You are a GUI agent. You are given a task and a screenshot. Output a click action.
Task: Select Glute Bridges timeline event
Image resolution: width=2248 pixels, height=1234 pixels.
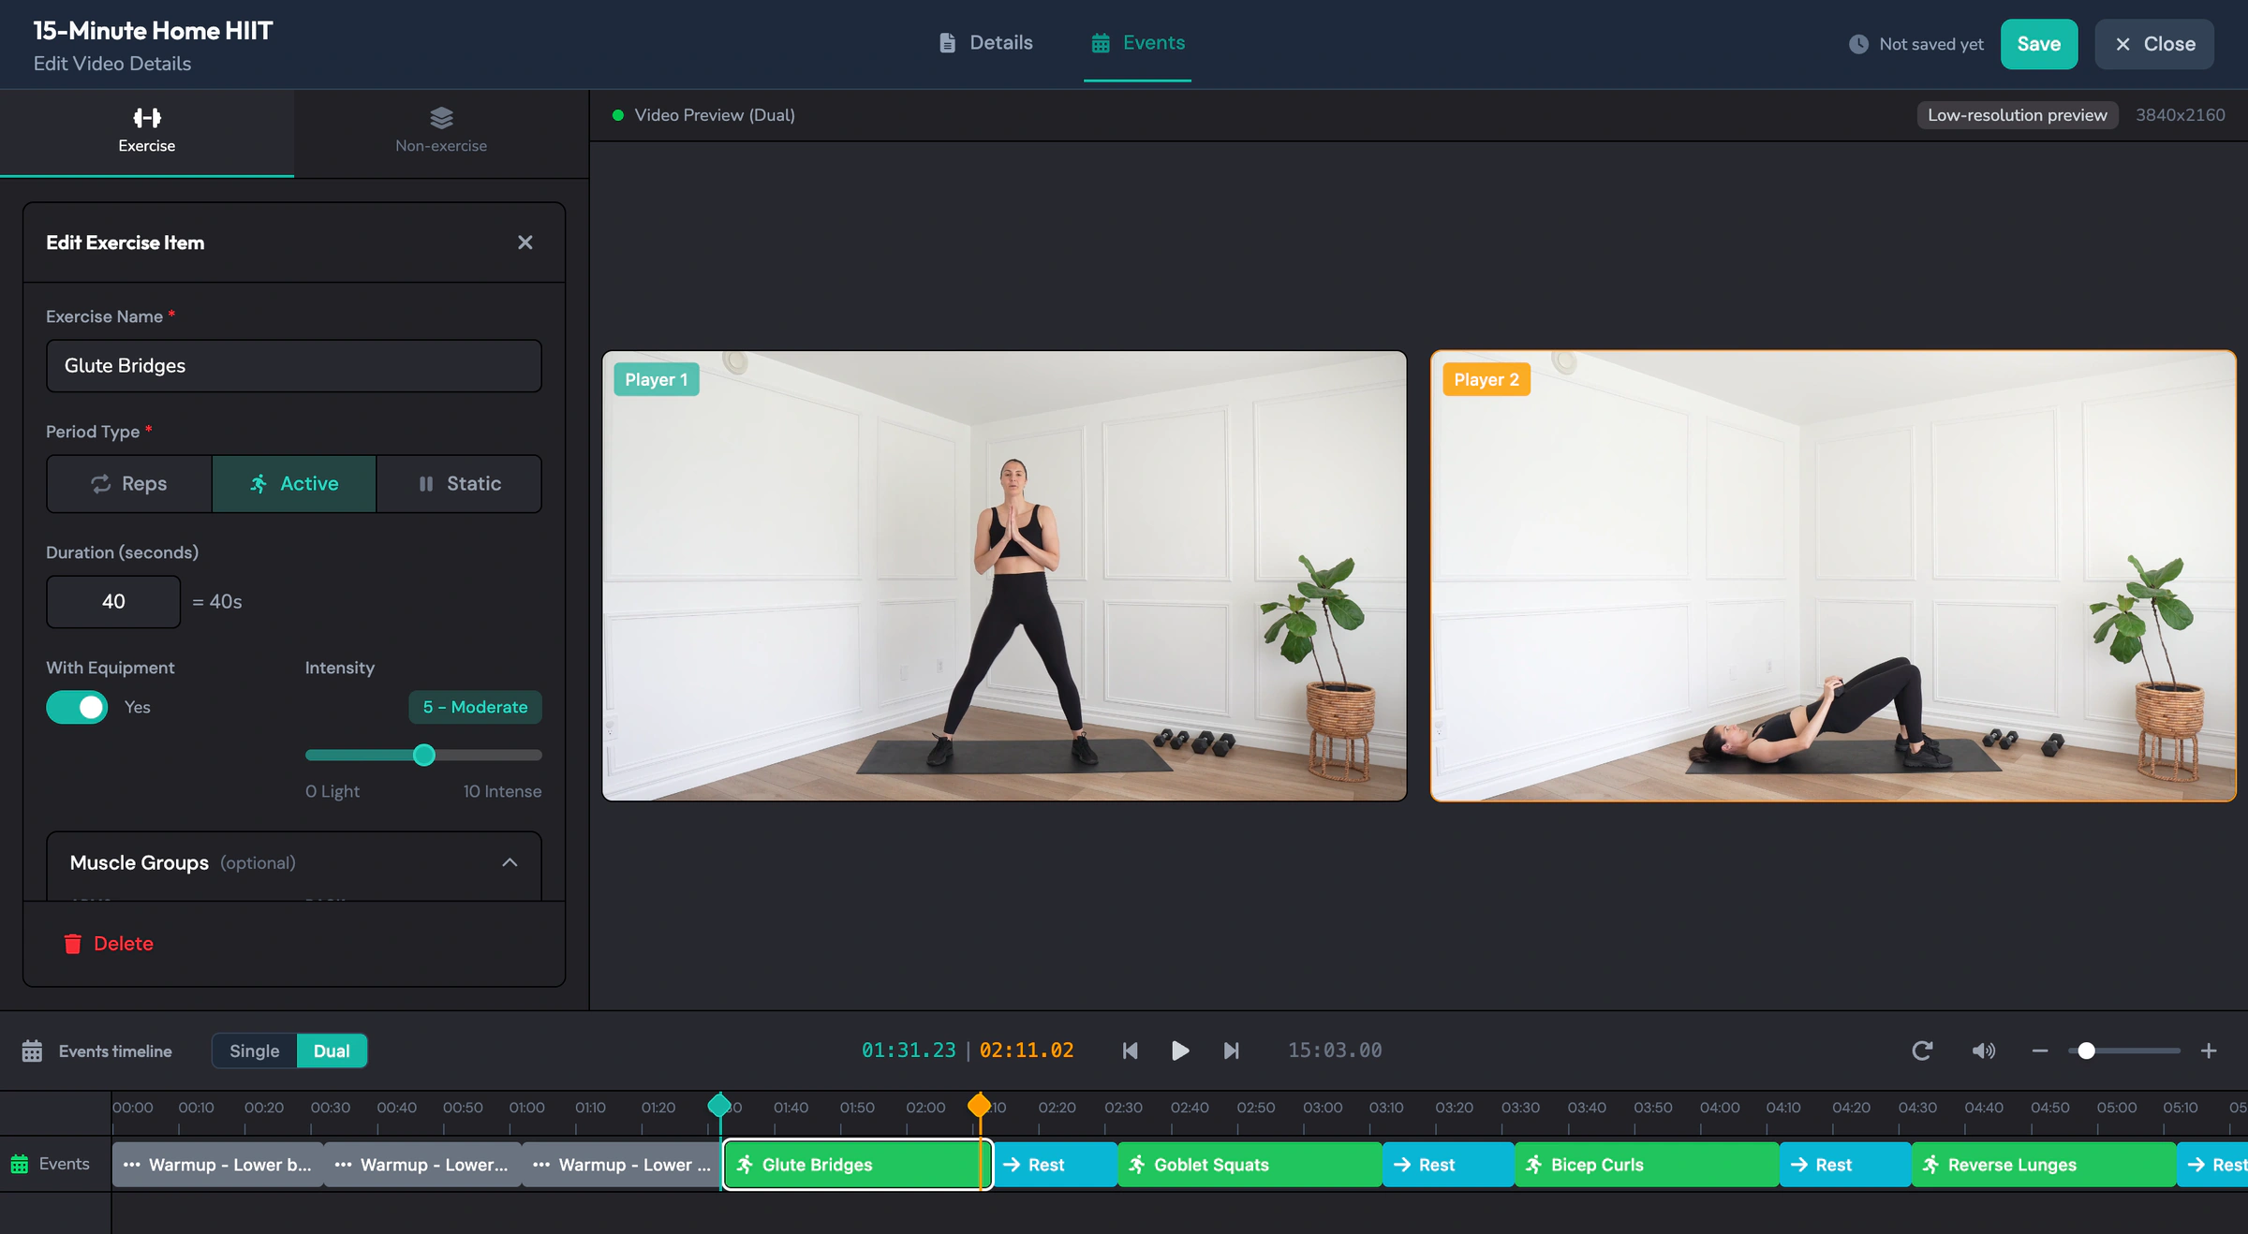(x=857, y=1165)
